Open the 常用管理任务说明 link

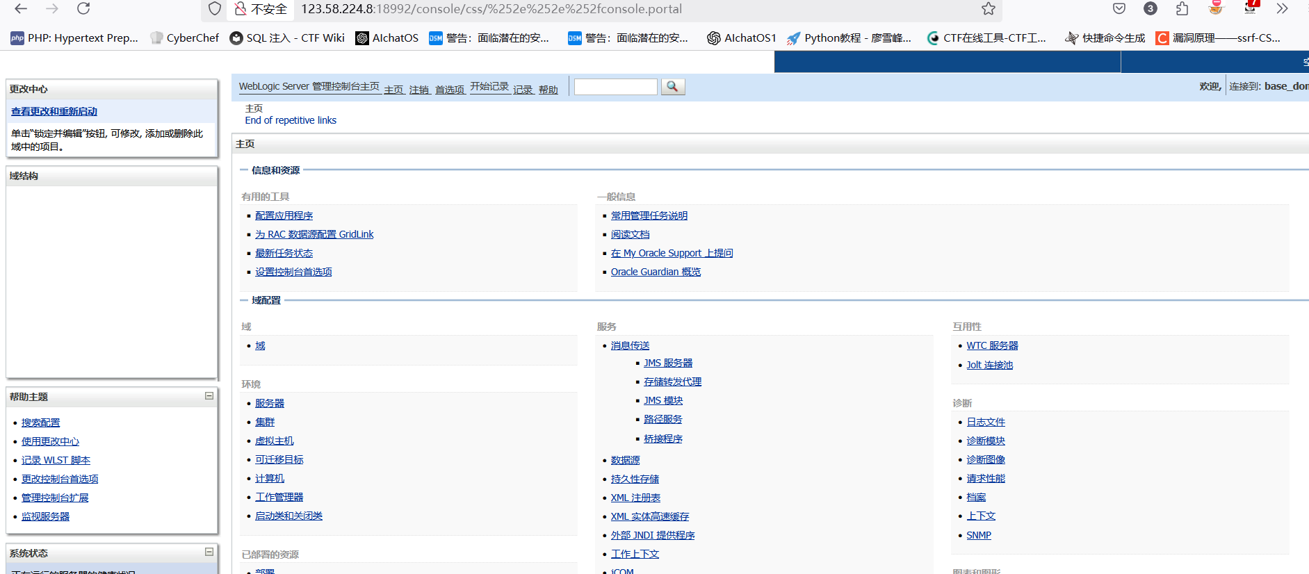point(649,215)
